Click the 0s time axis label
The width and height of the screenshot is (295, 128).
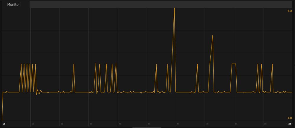4,124
